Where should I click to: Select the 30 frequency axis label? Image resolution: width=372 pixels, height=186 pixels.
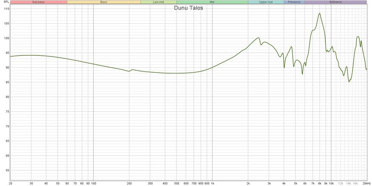pos(31,183)
